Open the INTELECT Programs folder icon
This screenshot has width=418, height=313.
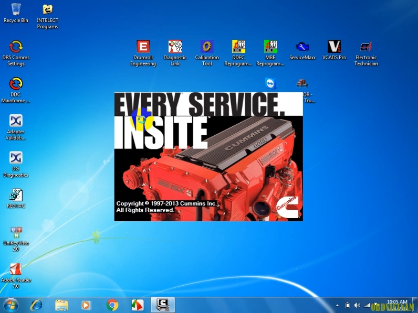[47, 16]
